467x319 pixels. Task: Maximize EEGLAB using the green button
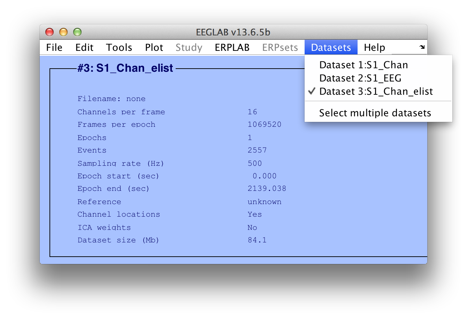point(77,32)
